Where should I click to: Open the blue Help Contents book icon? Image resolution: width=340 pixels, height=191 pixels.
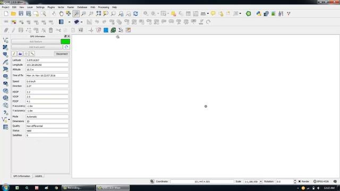[x=62, y=22]
